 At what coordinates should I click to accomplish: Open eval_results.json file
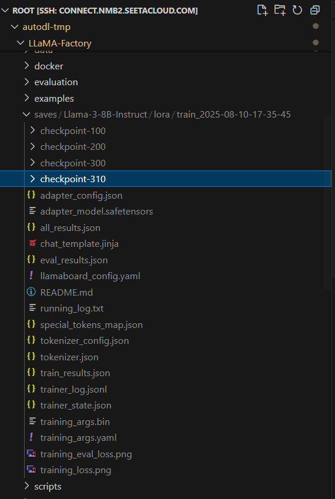coord(74,260)
